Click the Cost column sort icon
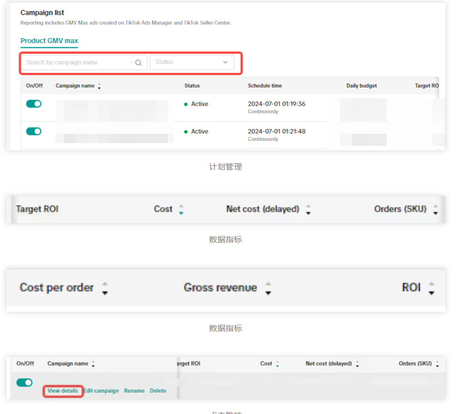Image resolution: width=463 pixels, height=414 pixels. pos(181,209)
